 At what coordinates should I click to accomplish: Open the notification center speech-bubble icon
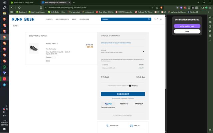click(4, 129)
